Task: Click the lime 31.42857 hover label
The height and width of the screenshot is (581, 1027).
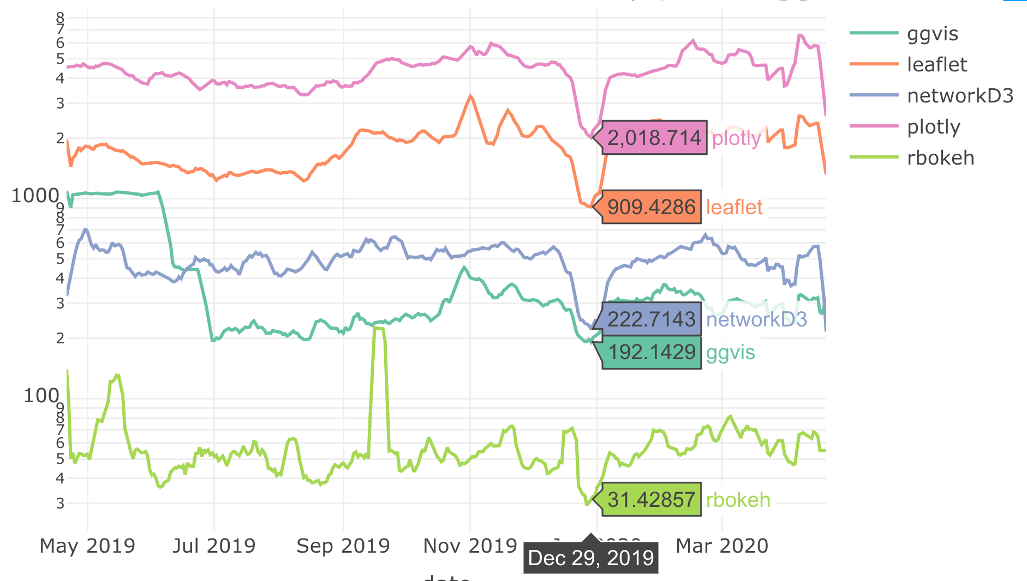Action: [x=651, y=500]
